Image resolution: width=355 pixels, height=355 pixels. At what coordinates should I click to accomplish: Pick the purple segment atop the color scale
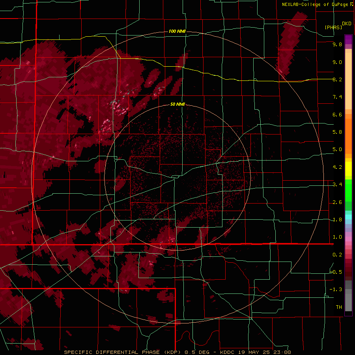tap(348, 39)
